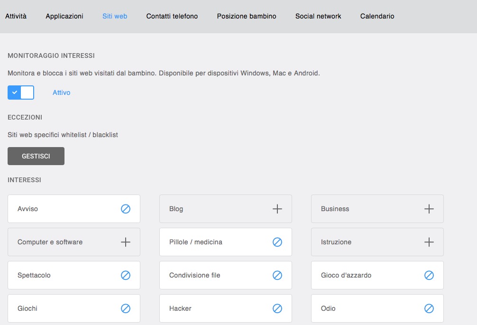Unblock the Hacker category
Viewport: 477px width, 325px height.
click(277, 308)
